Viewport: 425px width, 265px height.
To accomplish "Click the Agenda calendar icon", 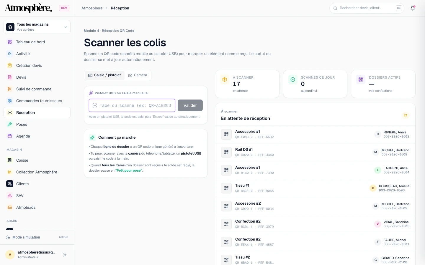I will click(x=10, y=136).
